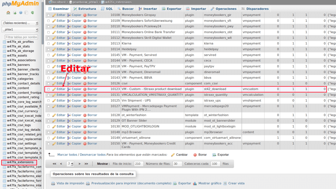Open w47fa_content table in sidebar
Screen dimensions: 336x189
point(18,88)
